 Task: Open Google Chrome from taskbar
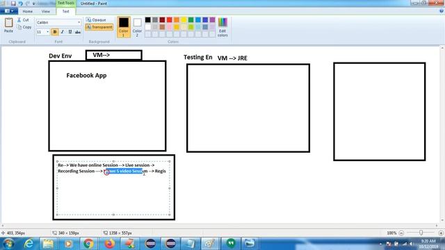[88, 244]
